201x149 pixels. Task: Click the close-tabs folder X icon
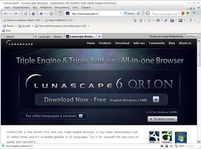coord(172,20)
